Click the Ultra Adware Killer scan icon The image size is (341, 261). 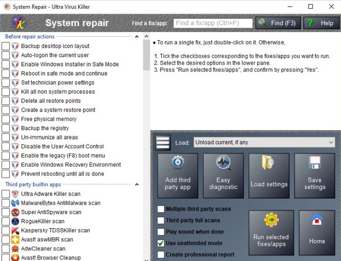(x=15, y=194)
